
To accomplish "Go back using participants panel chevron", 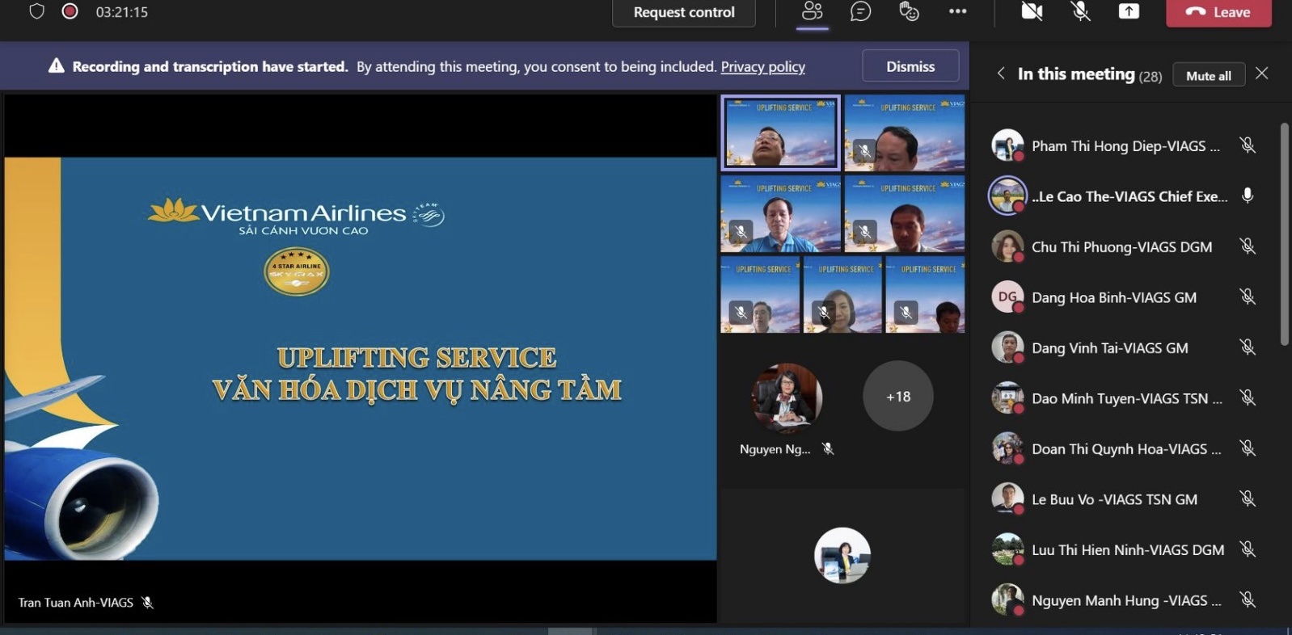I will click(1001, 74).
